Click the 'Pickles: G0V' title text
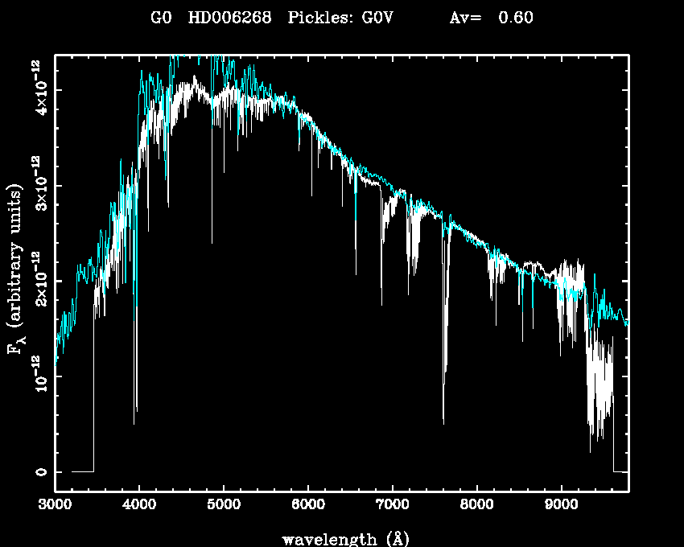Image resolution: width=684 pixels, height=547 pixels. (340, 18)
